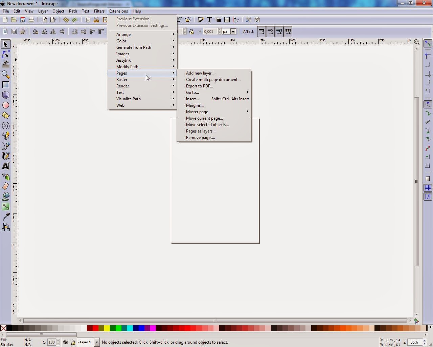
Task: Choose Margins... in Pages submenu
Action: (214, 105)
